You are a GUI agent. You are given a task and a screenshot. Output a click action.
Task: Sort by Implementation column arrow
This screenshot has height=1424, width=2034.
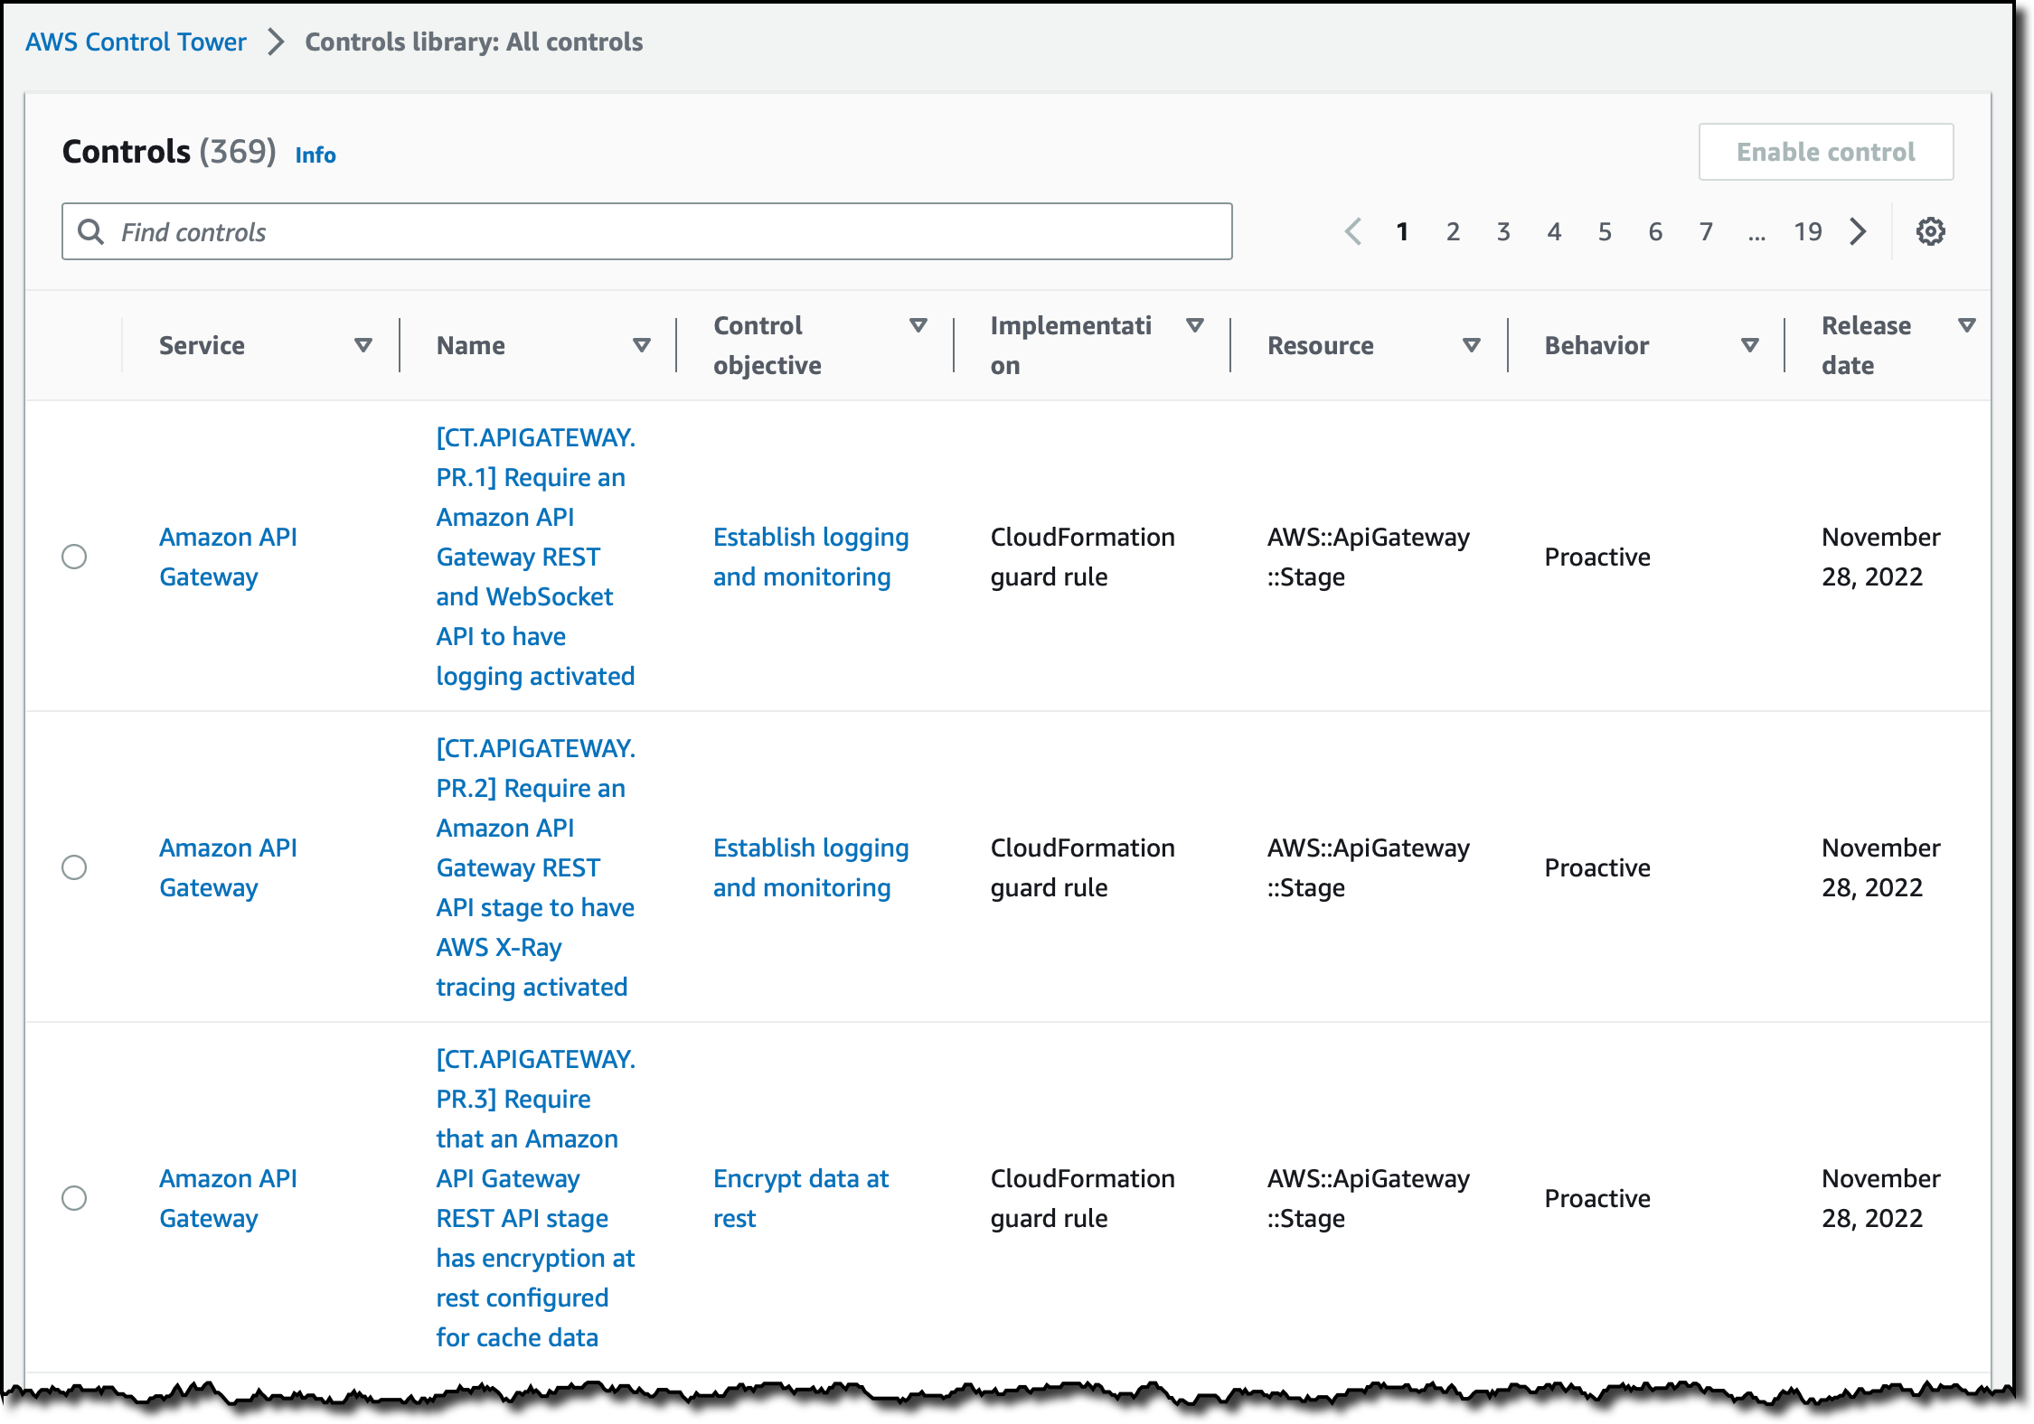click(1195, 325)
